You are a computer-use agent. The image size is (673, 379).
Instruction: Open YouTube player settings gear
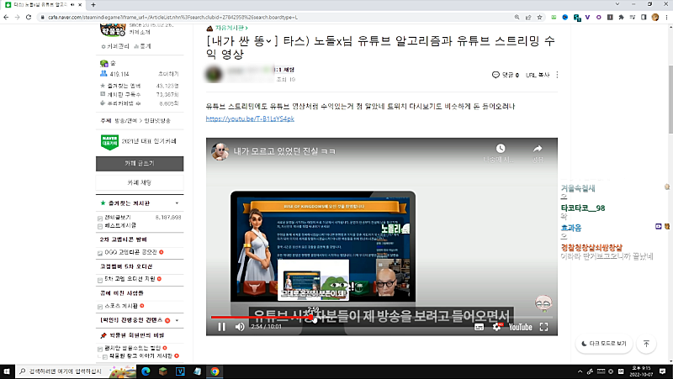click(496, 327)
